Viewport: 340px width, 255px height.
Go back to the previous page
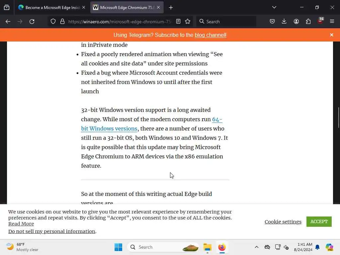click(x=8, y=22)
